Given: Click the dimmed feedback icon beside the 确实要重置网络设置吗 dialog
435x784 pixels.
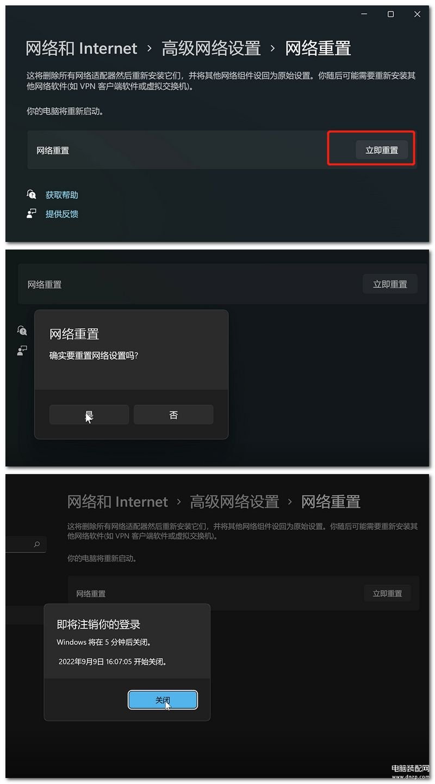Looking at the screenshot, I should click(x=22, y=351).
